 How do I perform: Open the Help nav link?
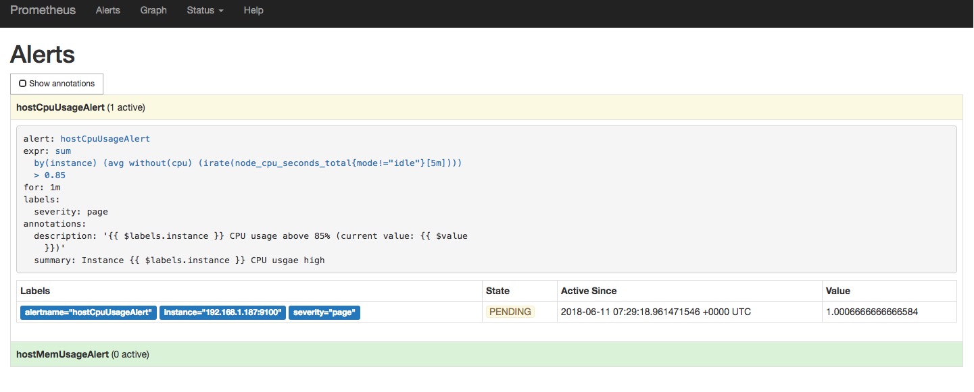click(253, 11)
